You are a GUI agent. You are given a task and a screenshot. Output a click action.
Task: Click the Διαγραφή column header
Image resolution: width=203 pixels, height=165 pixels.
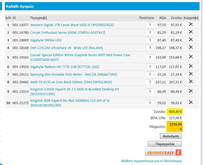[x=191, y=18]
